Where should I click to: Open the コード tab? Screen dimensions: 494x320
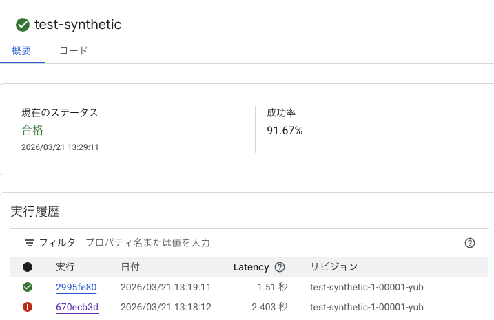[73, 50]
